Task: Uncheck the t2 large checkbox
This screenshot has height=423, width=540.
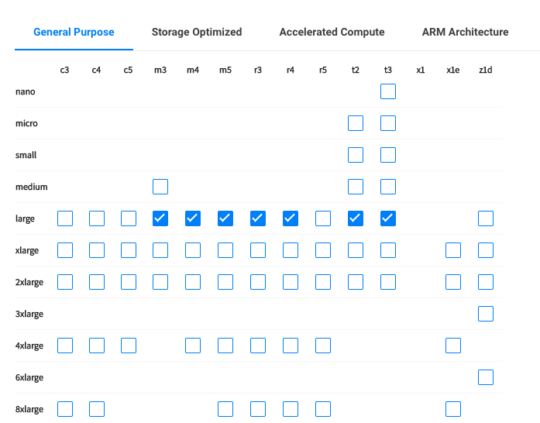Action: [x=356, y=218]
